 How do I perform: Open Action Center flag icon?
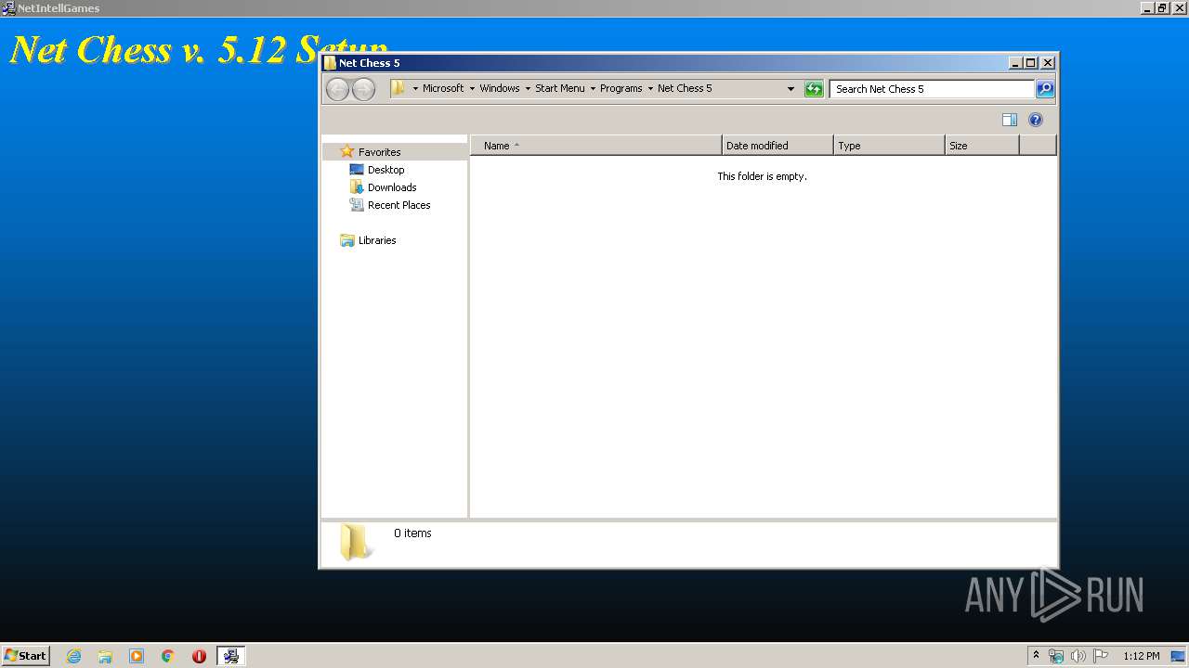pyautogui.click(x=1101, y=656)
